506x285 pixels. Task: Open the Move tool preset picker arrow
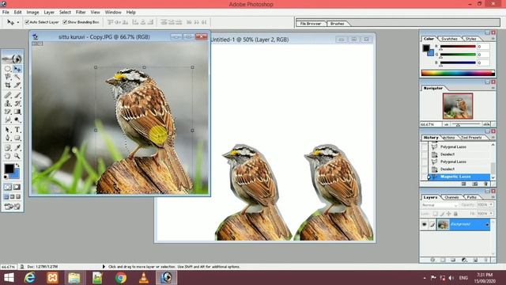[x=17, y=22]
